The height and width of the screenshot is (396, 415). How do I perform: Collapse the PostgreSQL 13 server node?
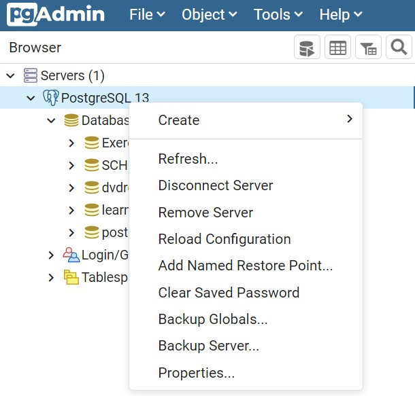[x=31, y=98]
